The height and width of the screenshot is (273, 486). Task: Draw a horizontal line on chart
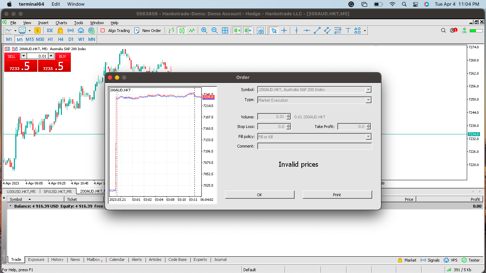(x=307, y=31)
